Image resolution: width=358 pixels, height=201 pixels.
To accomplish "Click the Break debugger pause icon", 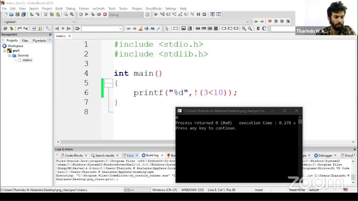I will coord(198,15).
